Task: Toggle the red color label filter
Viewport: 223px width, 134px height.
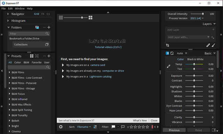Action: pyautogui.click(x=152, y=127)
